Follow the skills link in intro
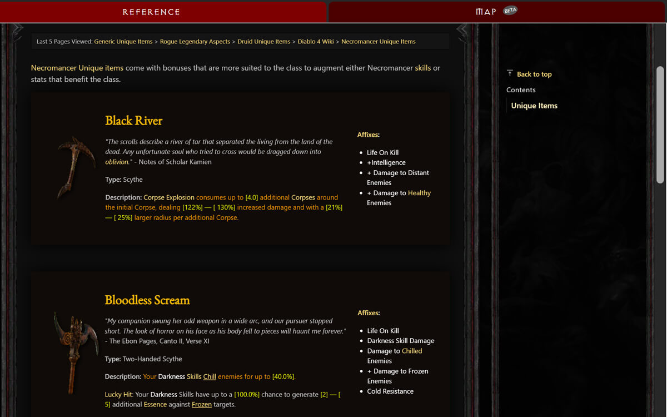The height and width of the screenshot is (417, 667). click(x=423, y=68)
